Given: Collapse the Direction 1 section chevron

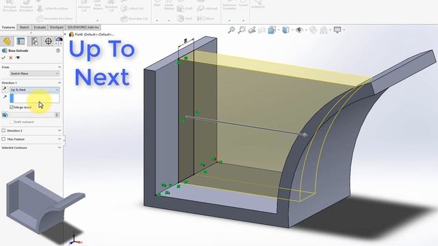Looking at the screenshot, I should tap(60, 83).
